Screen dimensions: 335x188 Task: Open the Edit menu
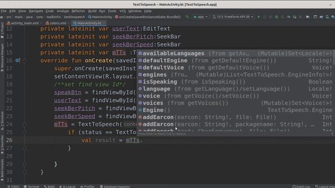coord(13,11)
